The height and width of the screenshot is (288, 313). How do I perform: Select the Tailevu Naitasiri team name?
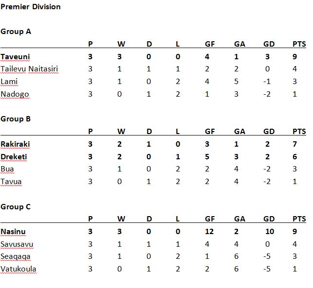click(29, 69)
